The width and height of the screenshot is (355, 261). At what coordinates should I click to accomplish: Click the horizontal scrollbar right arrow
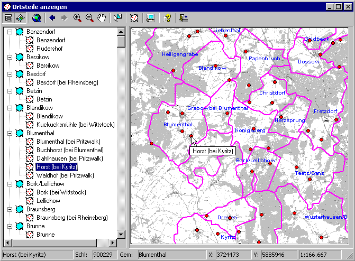pos(113,243)
